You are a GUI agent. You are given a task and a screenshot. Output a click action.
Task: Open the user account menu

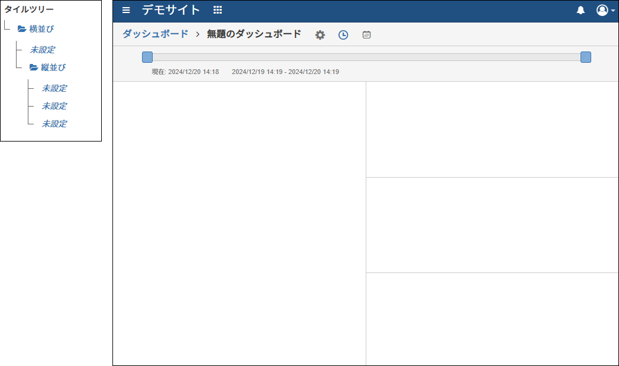pos(605,10)
